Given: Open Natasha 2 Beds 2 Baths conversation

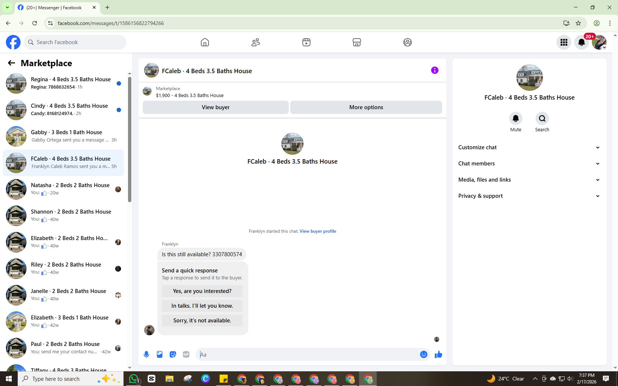Looking at the screenshot, I should pos(64,189).
